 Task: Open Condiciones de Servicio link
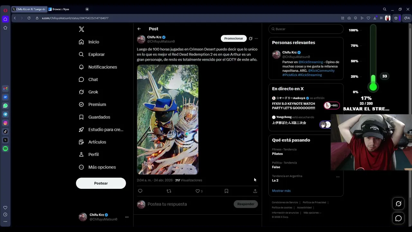pyautogui.click(x=285, y=202)
